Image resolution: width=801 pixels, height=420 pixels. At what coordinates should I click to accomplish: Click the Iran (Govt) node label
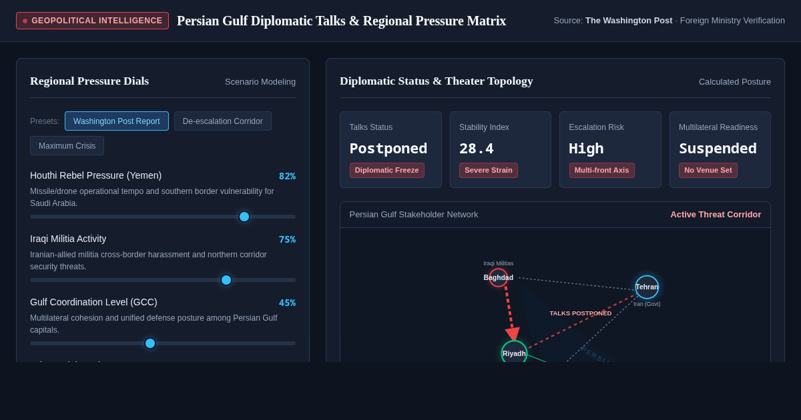[x=647, y=304]
